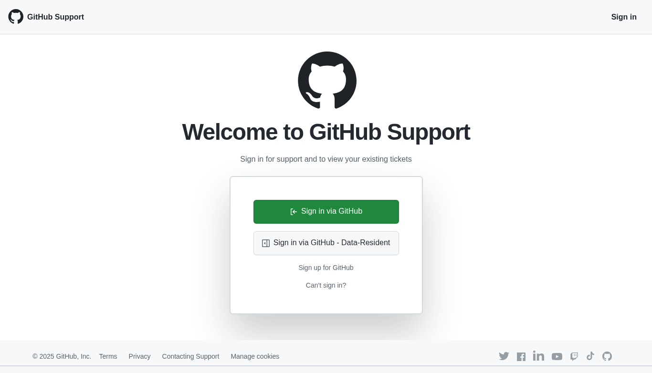Open the Terms footer link

pyautogui.click(x=108, y=356)
